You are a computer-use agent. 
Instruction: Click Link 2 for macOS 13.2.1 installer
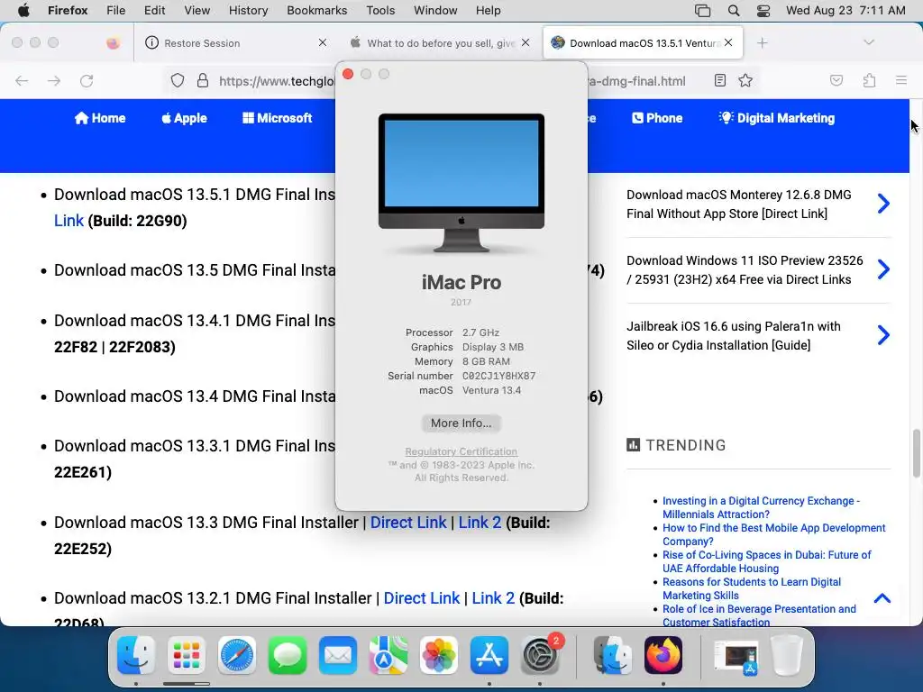493,598
